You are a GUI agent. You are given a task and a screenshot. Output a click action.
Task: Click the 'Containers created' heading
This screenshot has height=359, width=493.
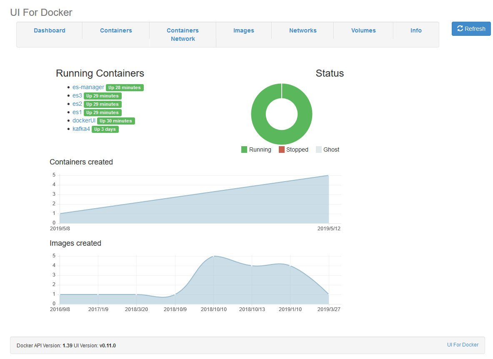81,162
